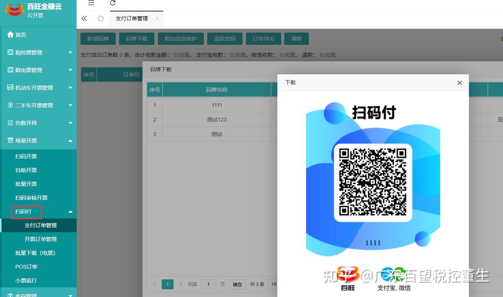Click the 税控票管理 sidebar icon
The image size is (503, 297).
pyautogui.click(x=10, y=53)
